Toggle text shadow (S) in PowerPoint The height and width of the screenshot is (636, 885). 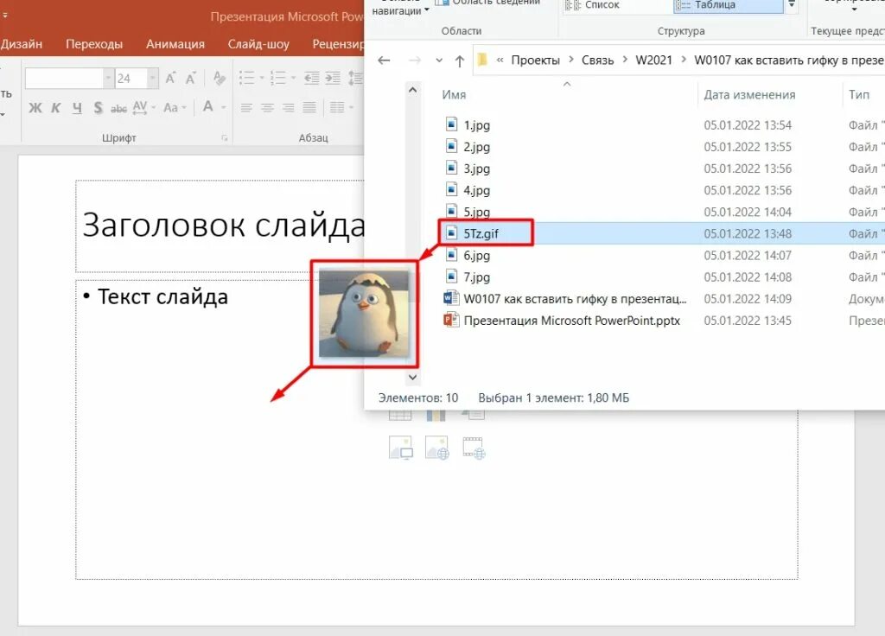coord(99,107)
